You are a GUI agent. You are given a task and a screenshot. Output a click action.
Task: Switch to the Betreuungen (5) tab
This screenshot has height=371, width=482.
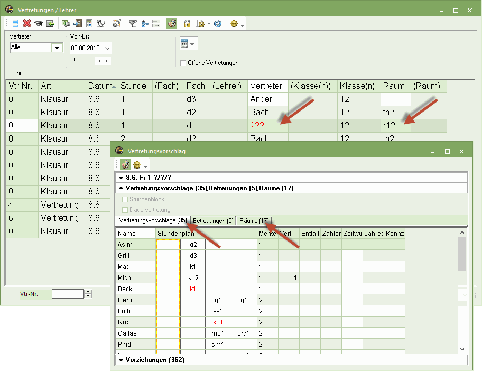click(213, 221)
